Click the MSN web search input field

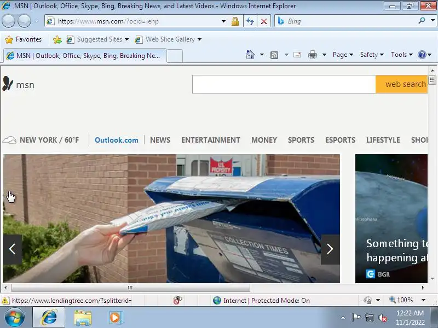coord(284,84)
